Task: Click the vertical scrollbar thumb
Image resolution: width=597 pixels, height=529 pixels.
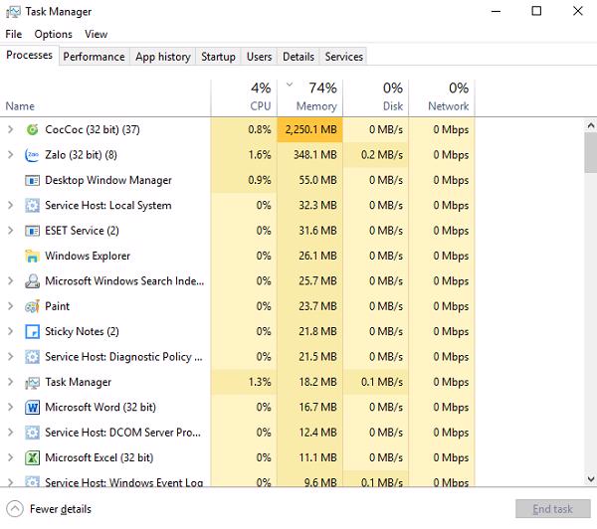Action: click(590, 152)
